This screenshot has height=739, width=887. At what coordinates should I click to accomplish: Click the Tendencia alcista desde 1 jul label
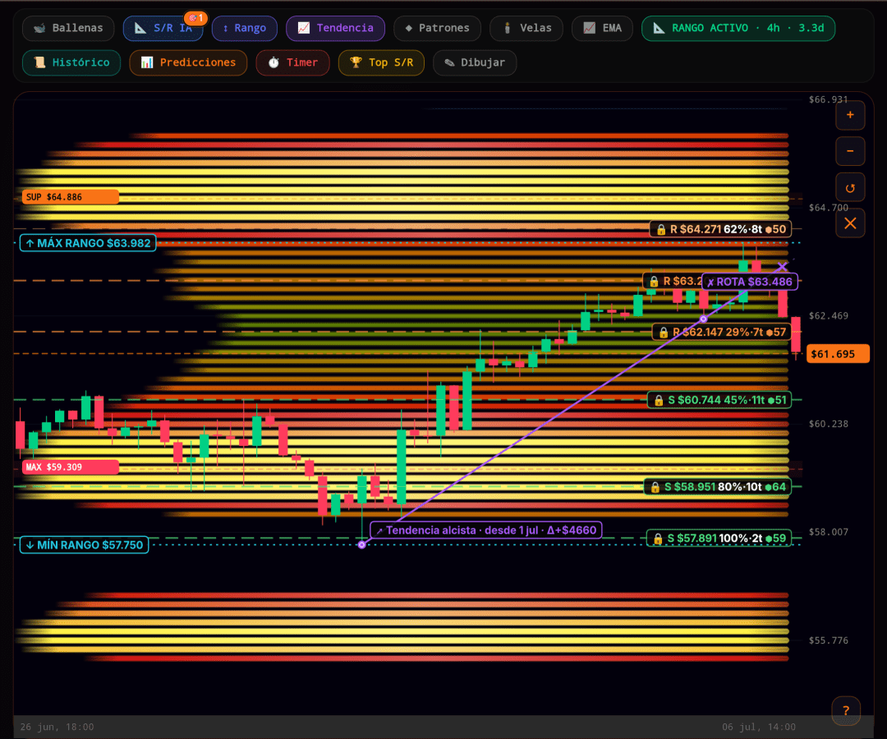[x=486, y=530]
